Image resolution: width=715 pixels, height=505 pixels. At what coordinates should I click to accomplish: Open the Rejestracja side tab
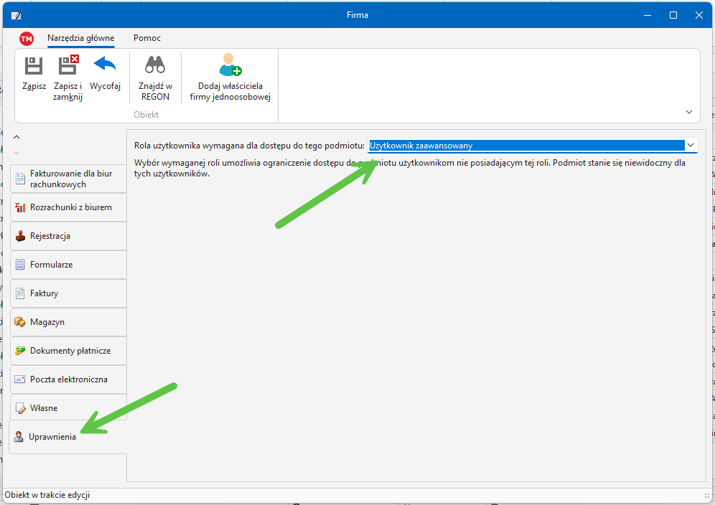[x=68, y=236]
